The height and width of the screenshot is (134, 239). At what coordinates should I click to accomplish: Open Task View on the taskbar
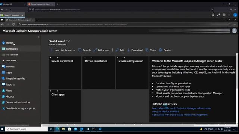point(51,129)
